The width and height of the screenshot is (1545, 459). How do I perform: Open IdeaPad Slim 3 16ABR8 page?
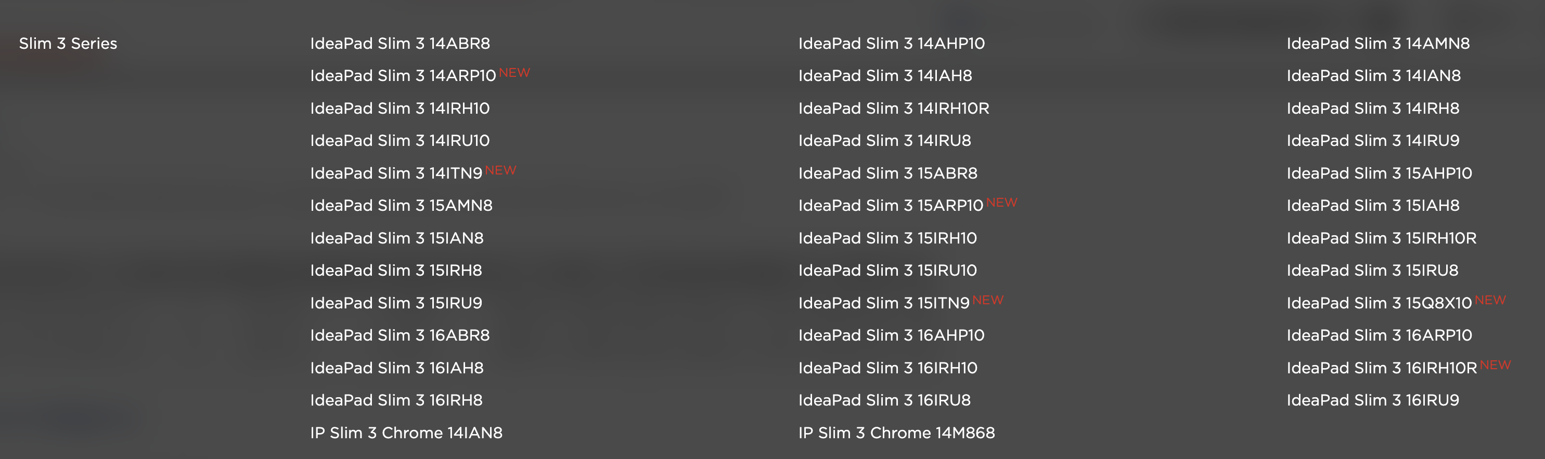[x=400, y=336]
